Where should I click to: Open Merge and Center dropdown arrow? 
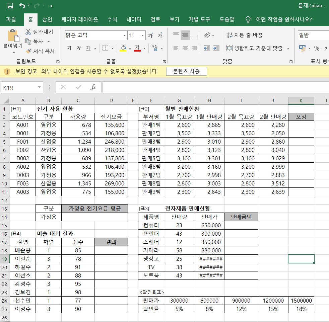click(288, 49)
